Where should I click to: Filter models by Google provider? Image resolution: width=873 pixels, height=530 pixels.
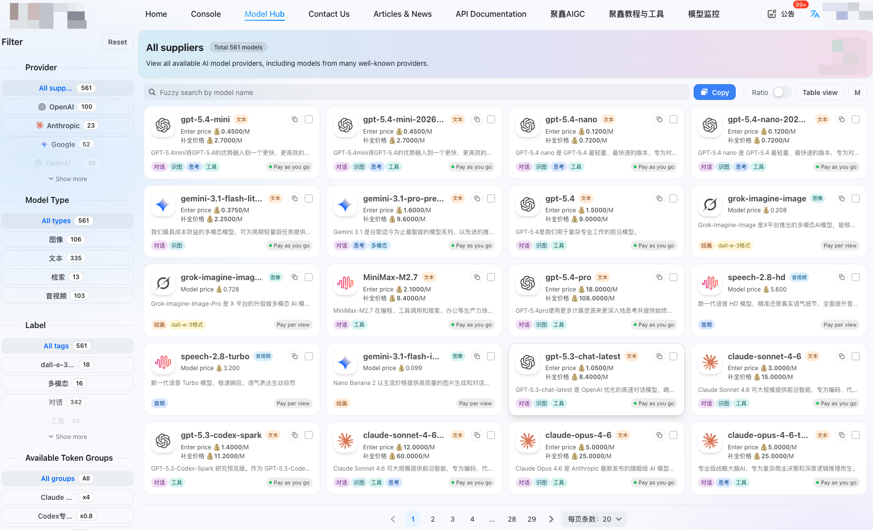[67, 144]
